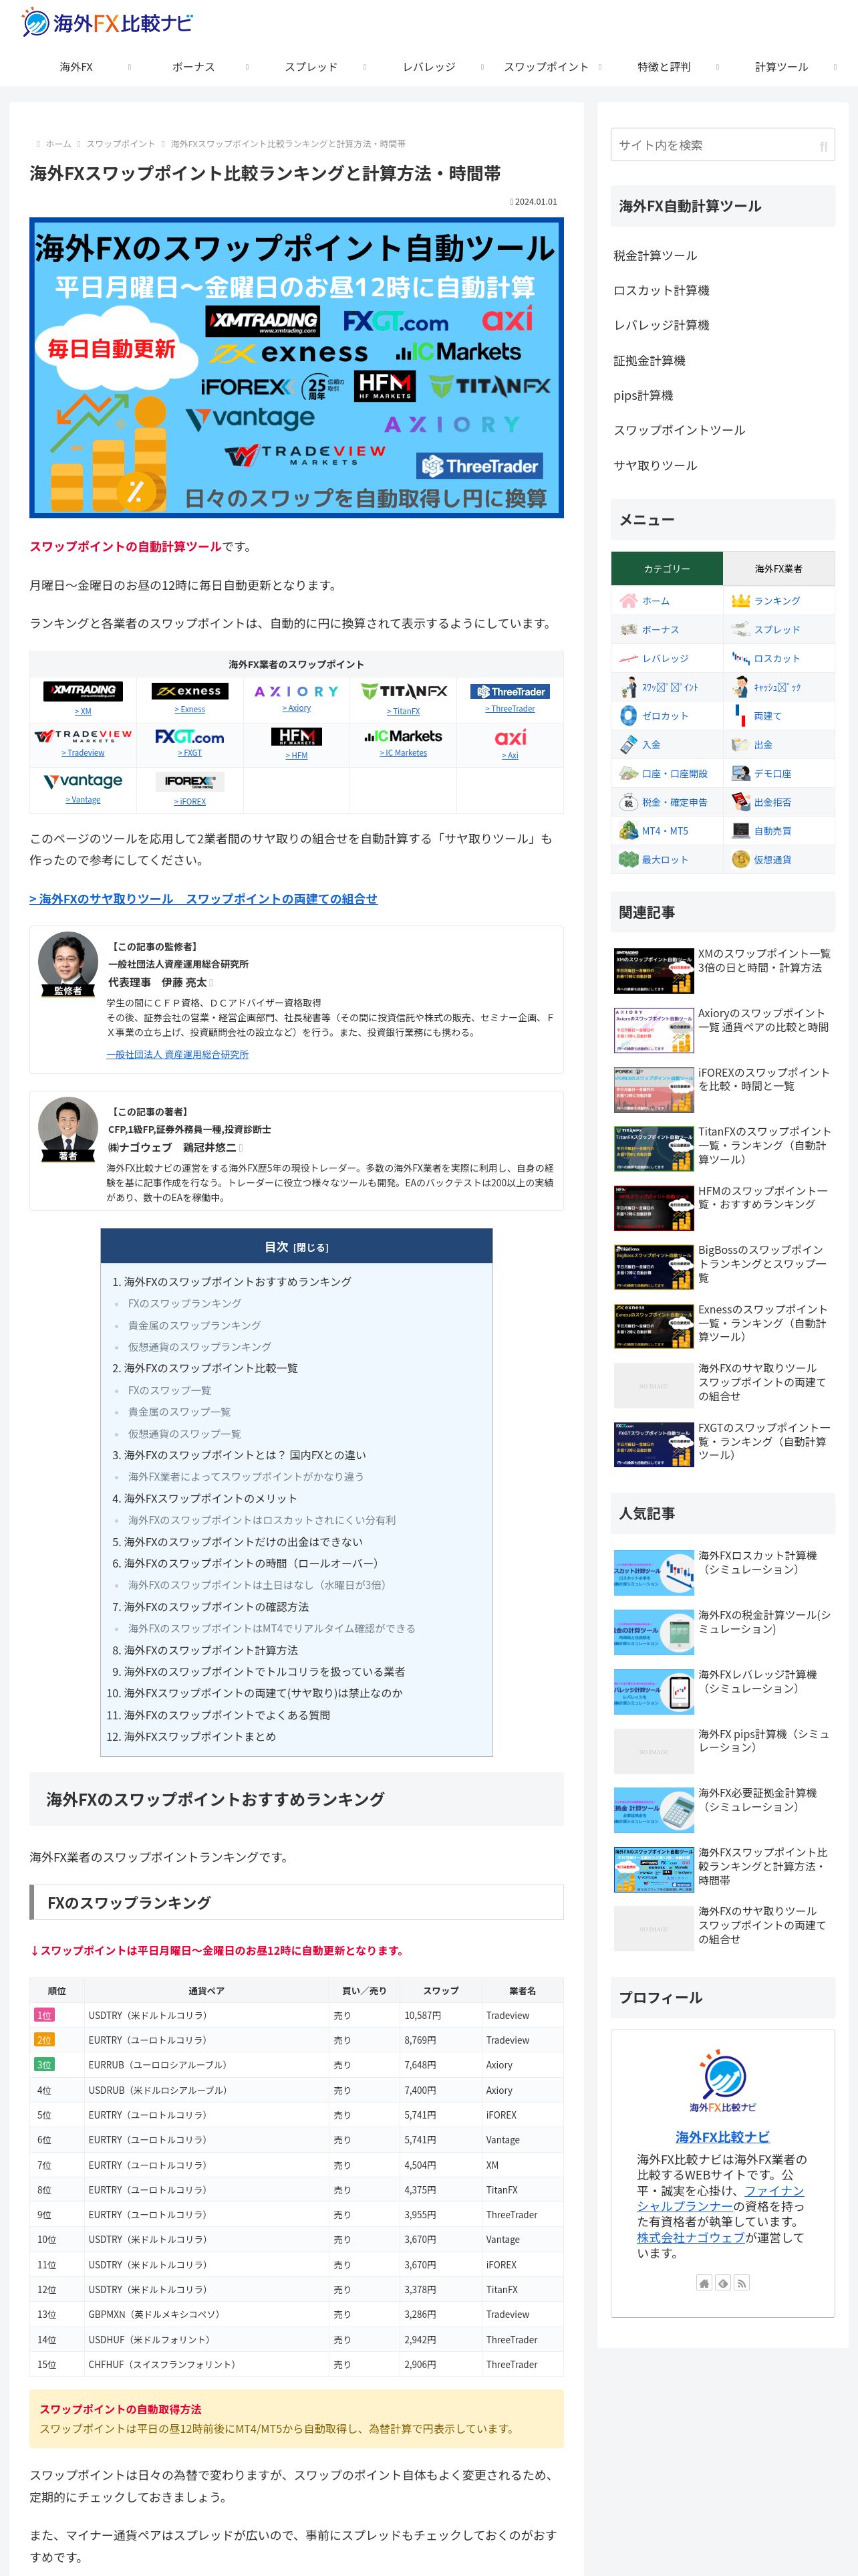Screen dimensions: 858x2576
Task: Click the 10,587円 swap value cell
Action: coord(440,2015)
